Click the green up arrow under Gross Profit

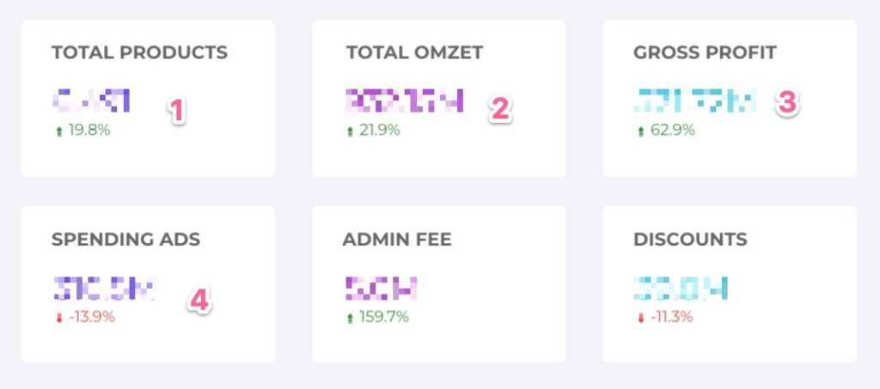(x=640, y=131)
